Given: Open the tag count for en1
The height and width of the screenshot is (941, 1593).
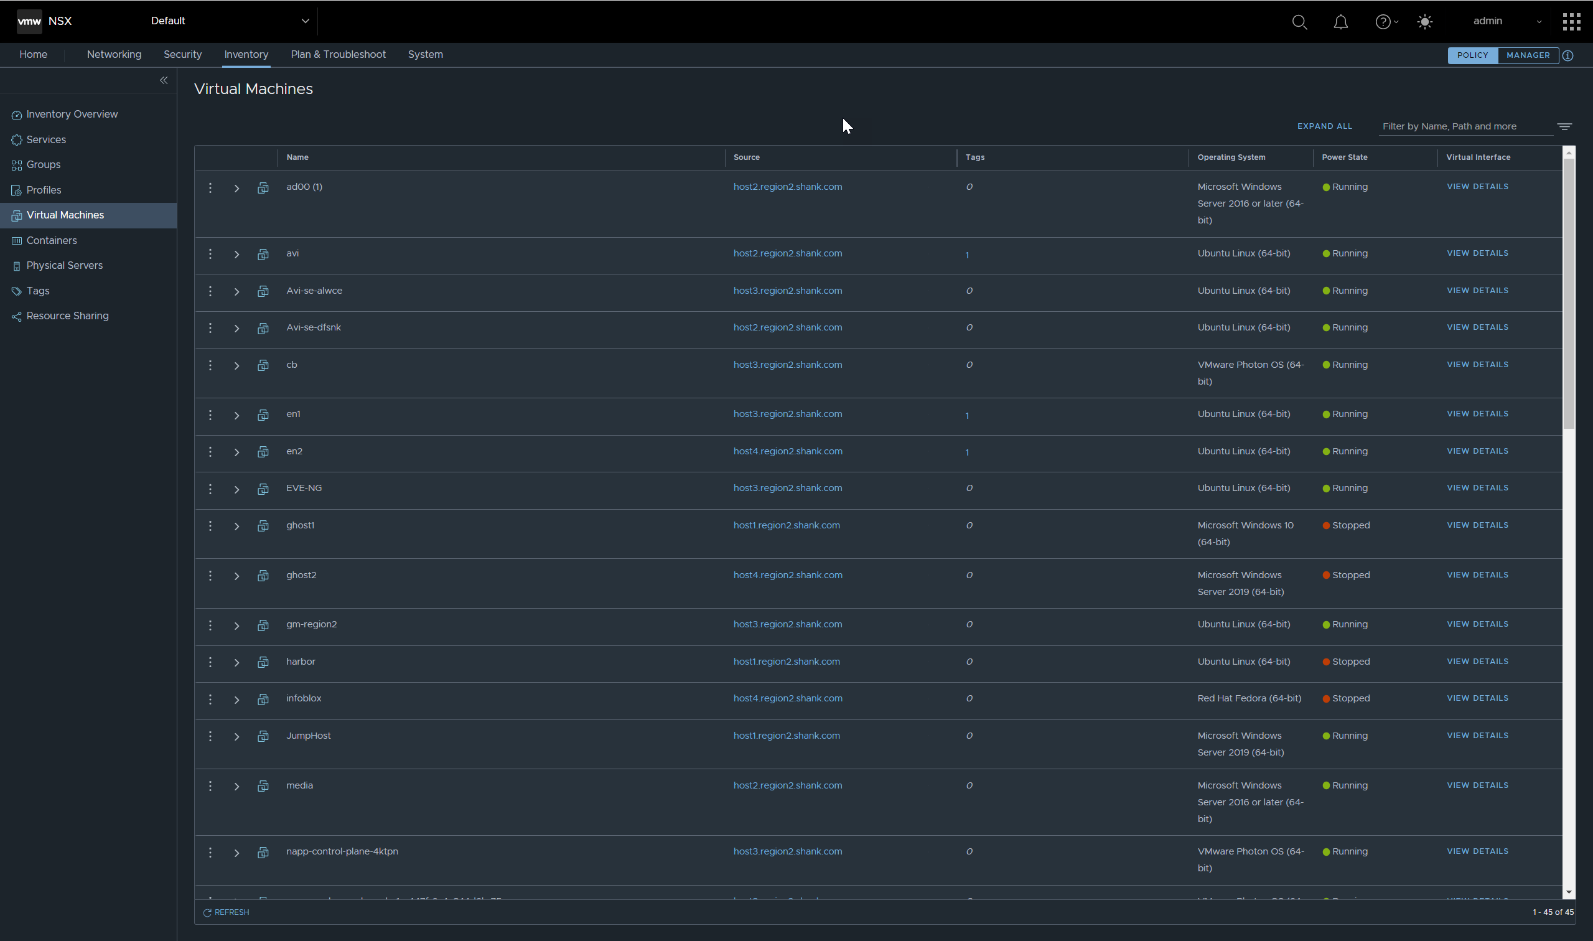Looking at the screenshot, I should click(967, 416).
